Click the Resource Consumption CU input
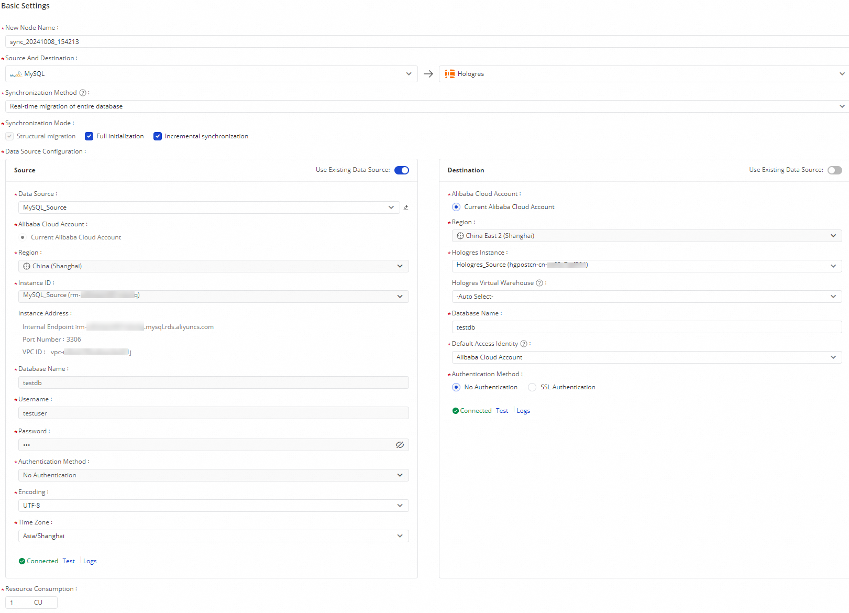The image size is (849, 613). tap(31, 603)
